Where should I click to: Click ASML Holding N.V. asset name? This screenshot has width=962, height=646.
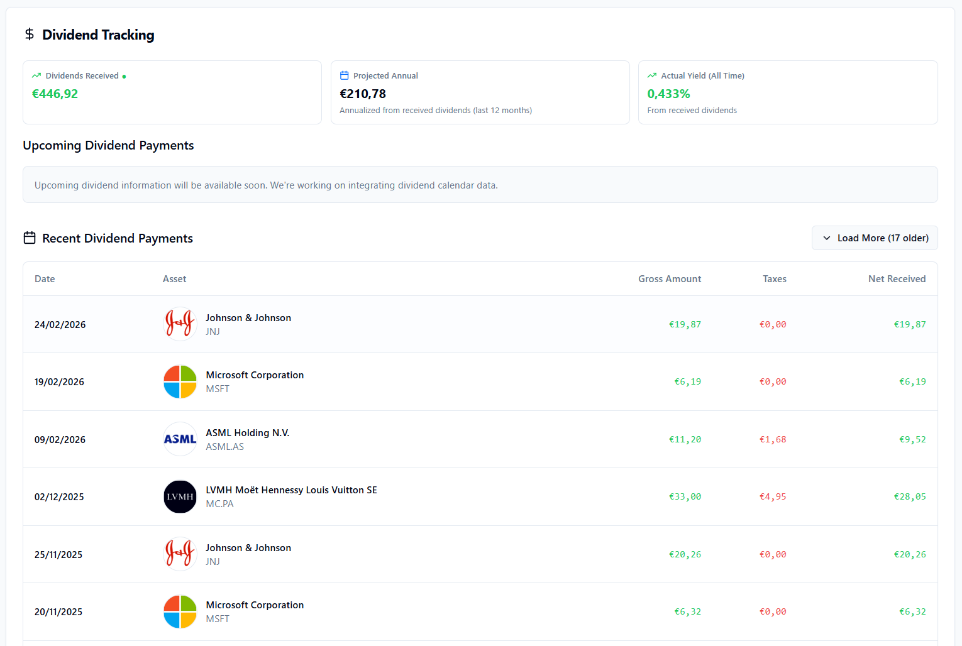coord(248,433)
